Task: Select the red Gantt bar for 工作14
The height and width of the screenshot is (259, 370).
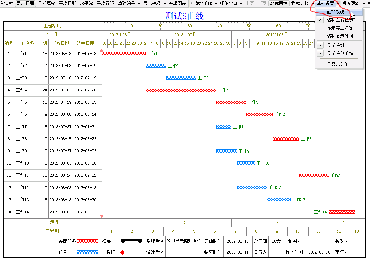Action: pyautogui.click(x=342, y=212)
